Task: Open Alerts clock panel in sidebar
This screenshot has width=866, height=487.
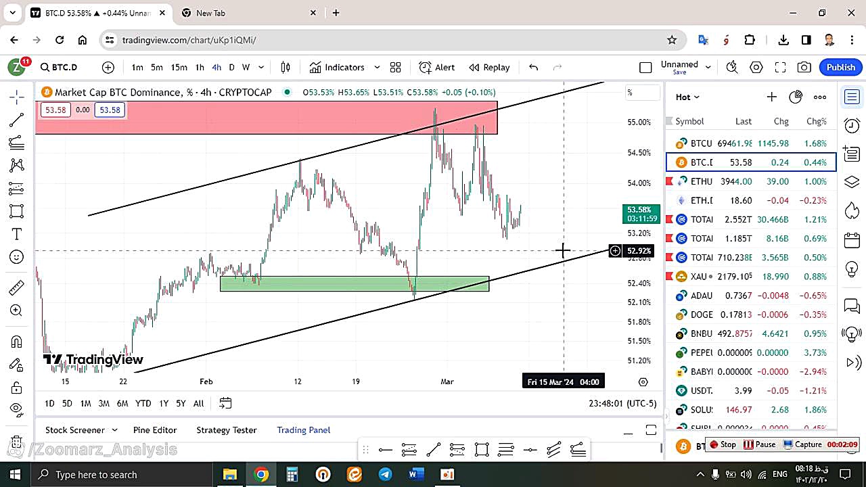Action: [x=852, y=125]
